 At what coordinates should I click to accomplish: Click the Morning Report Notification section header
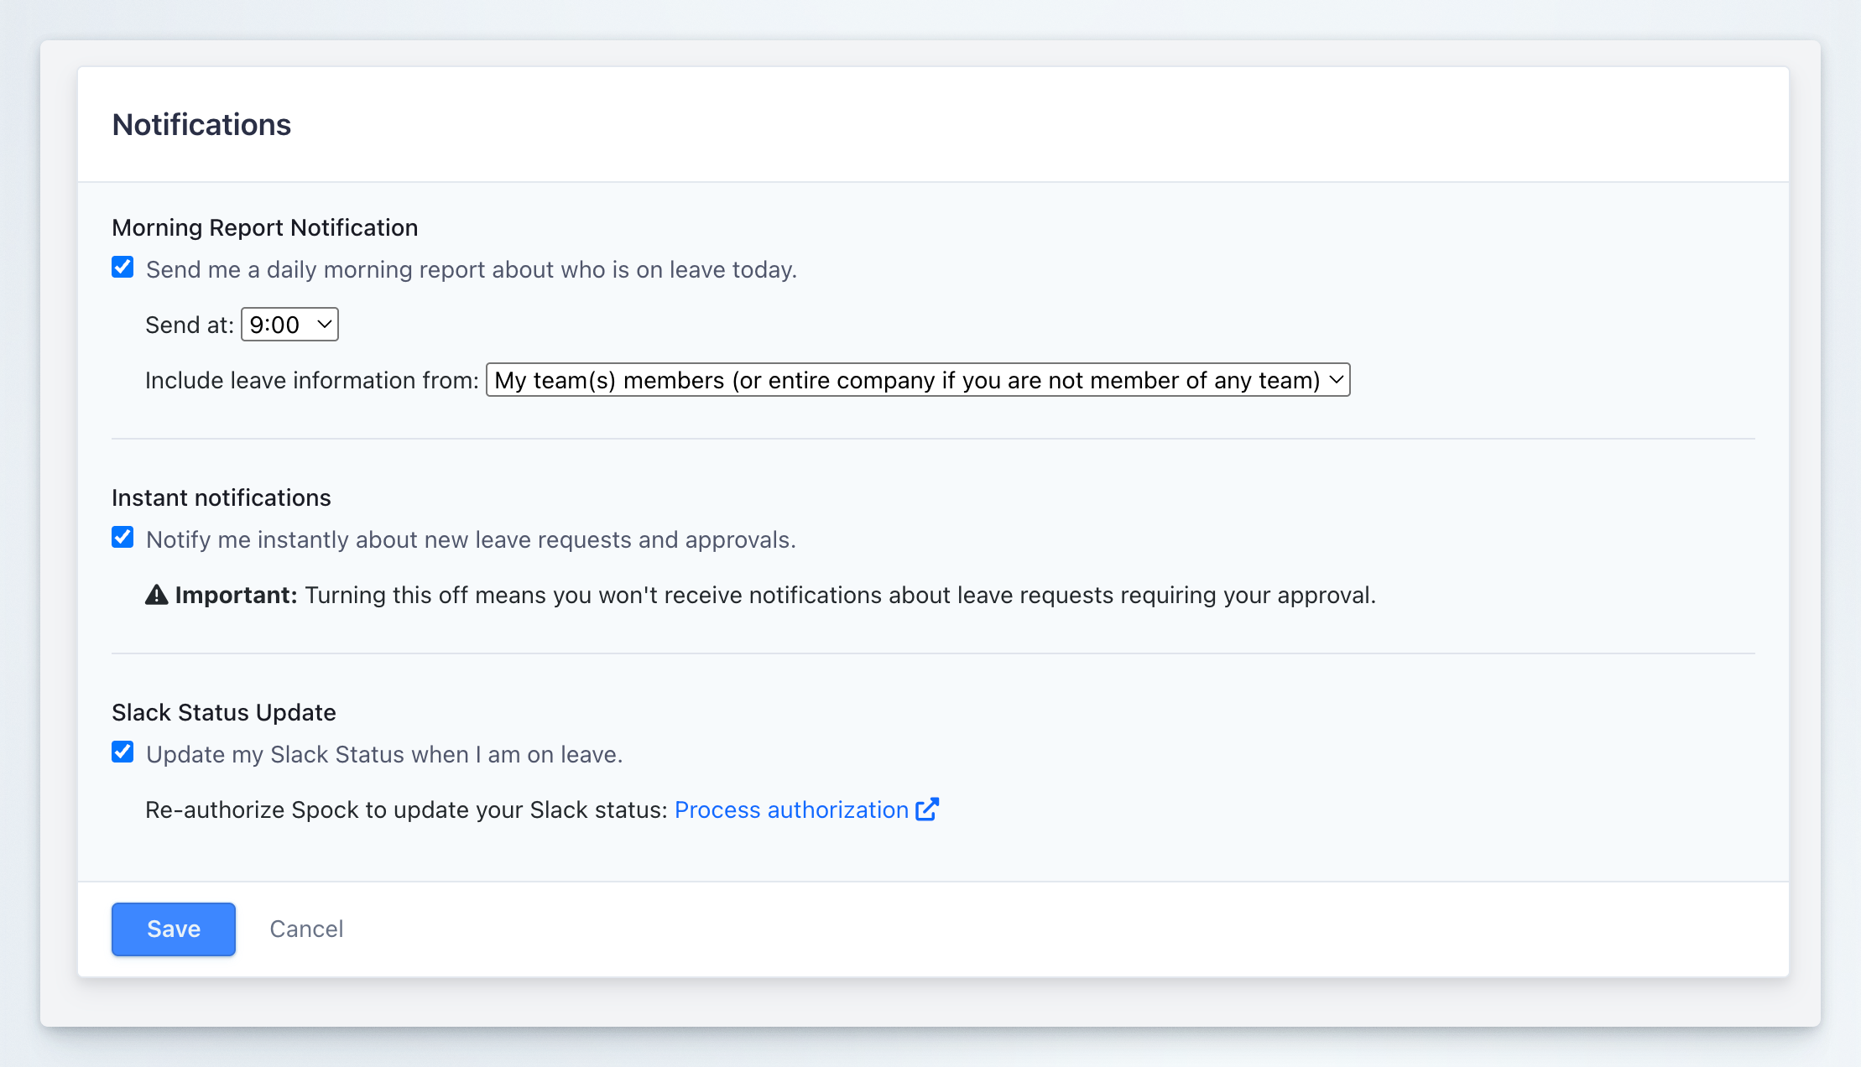click(x=264, y=226)
